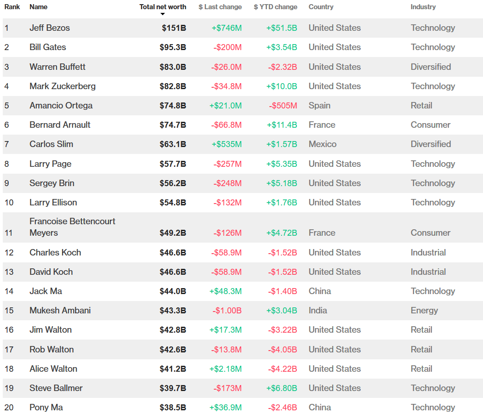Click the sort arrow under Total net worth
Viewport: 483px width, 414px height.
[x=163, y=14]
